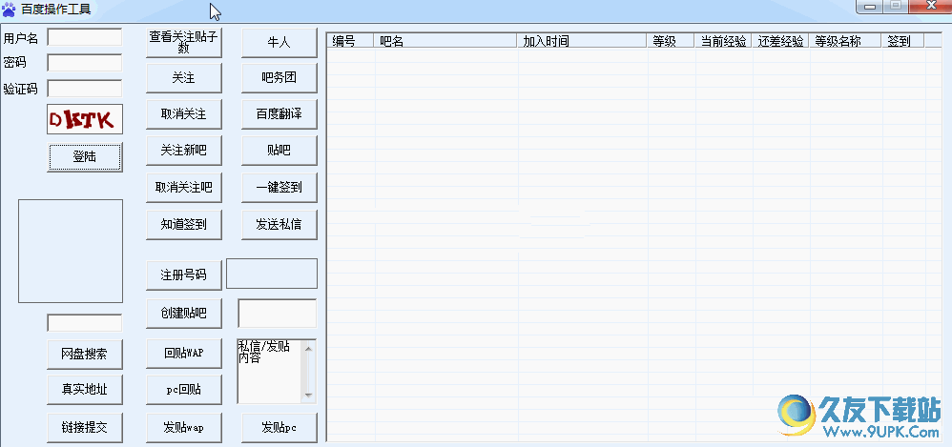
Task: Click the 发贴wap button
Action: coord(183,428)
